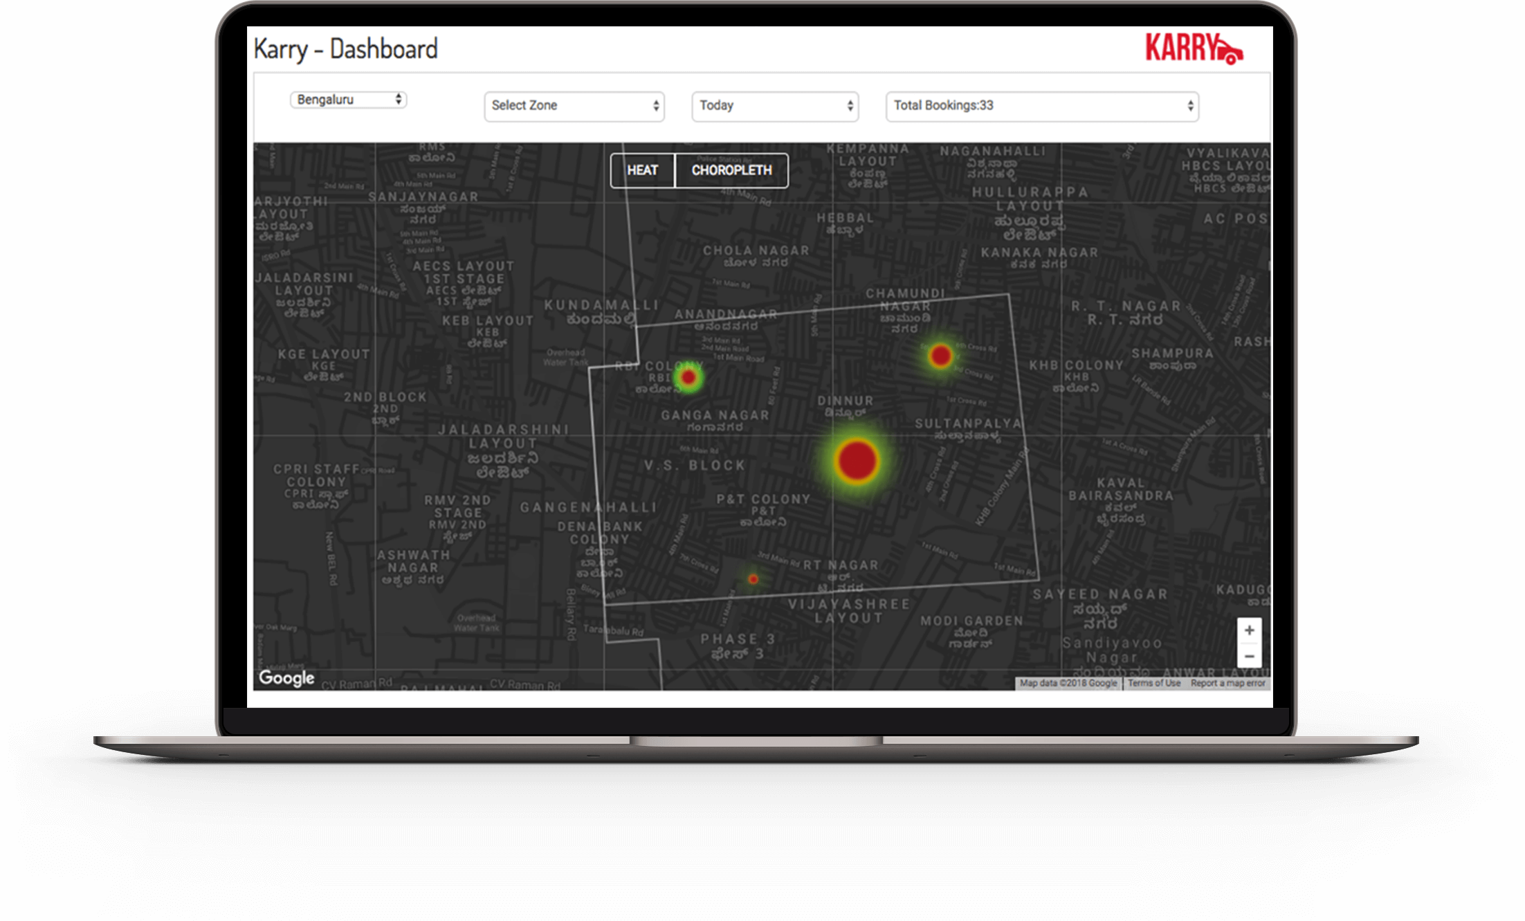Open the Google logo link on map
The image size is (1525, 921).
pos(286,678)
